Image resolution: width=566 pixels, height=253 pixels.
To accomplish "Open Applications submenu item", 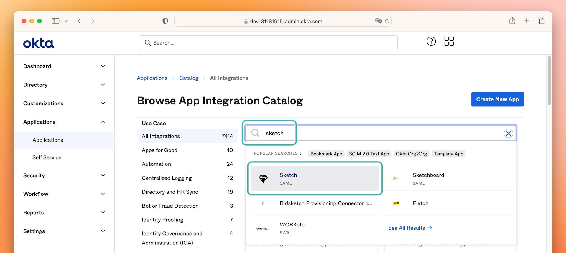I will tap(64, 140).
